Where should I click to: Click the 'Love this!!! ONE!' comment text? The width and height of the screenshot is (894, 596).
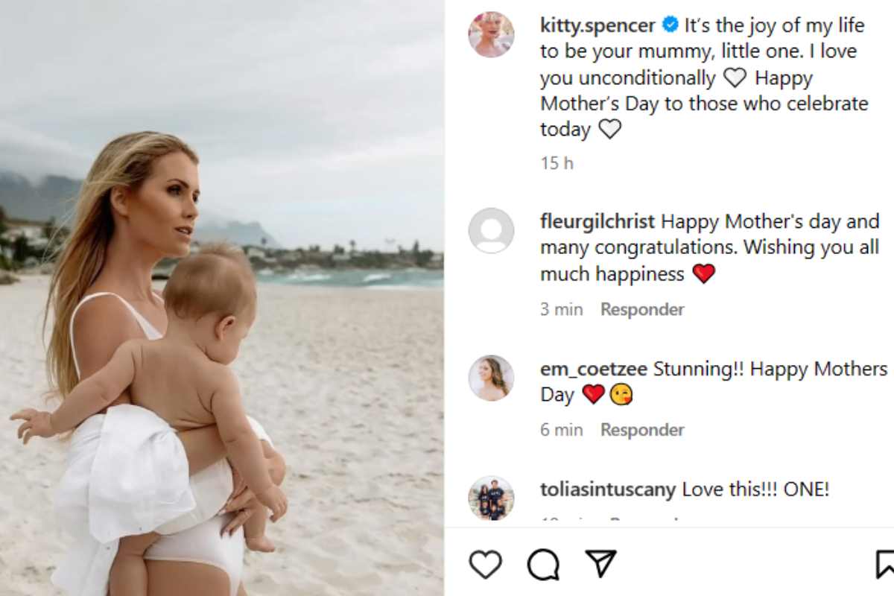pyautogui.click(x=755, y=489)
